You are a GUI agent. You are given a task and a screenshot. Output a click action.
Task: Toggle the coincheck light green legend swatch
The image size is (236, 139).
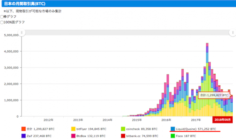(123, 129)
